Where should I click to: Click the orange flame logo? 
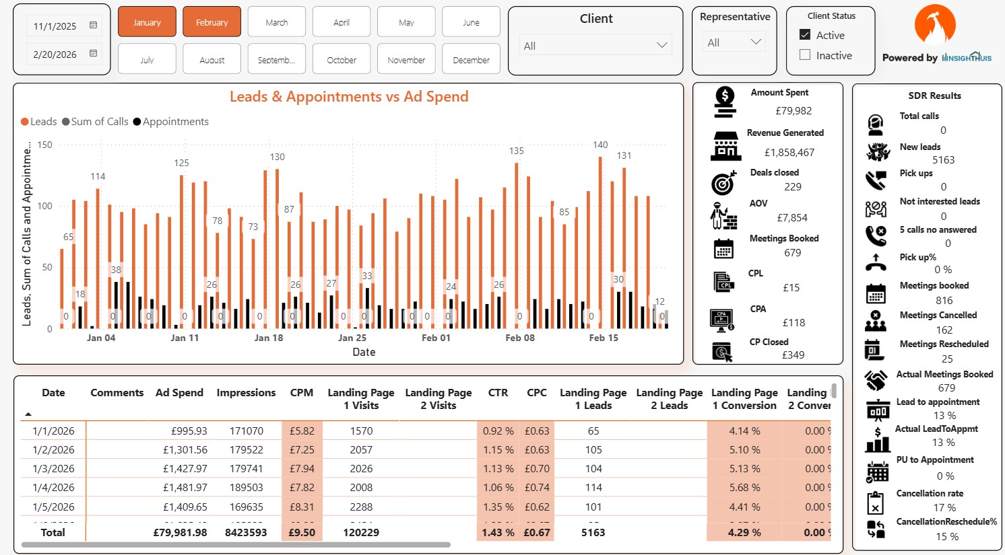click(935, 25)
